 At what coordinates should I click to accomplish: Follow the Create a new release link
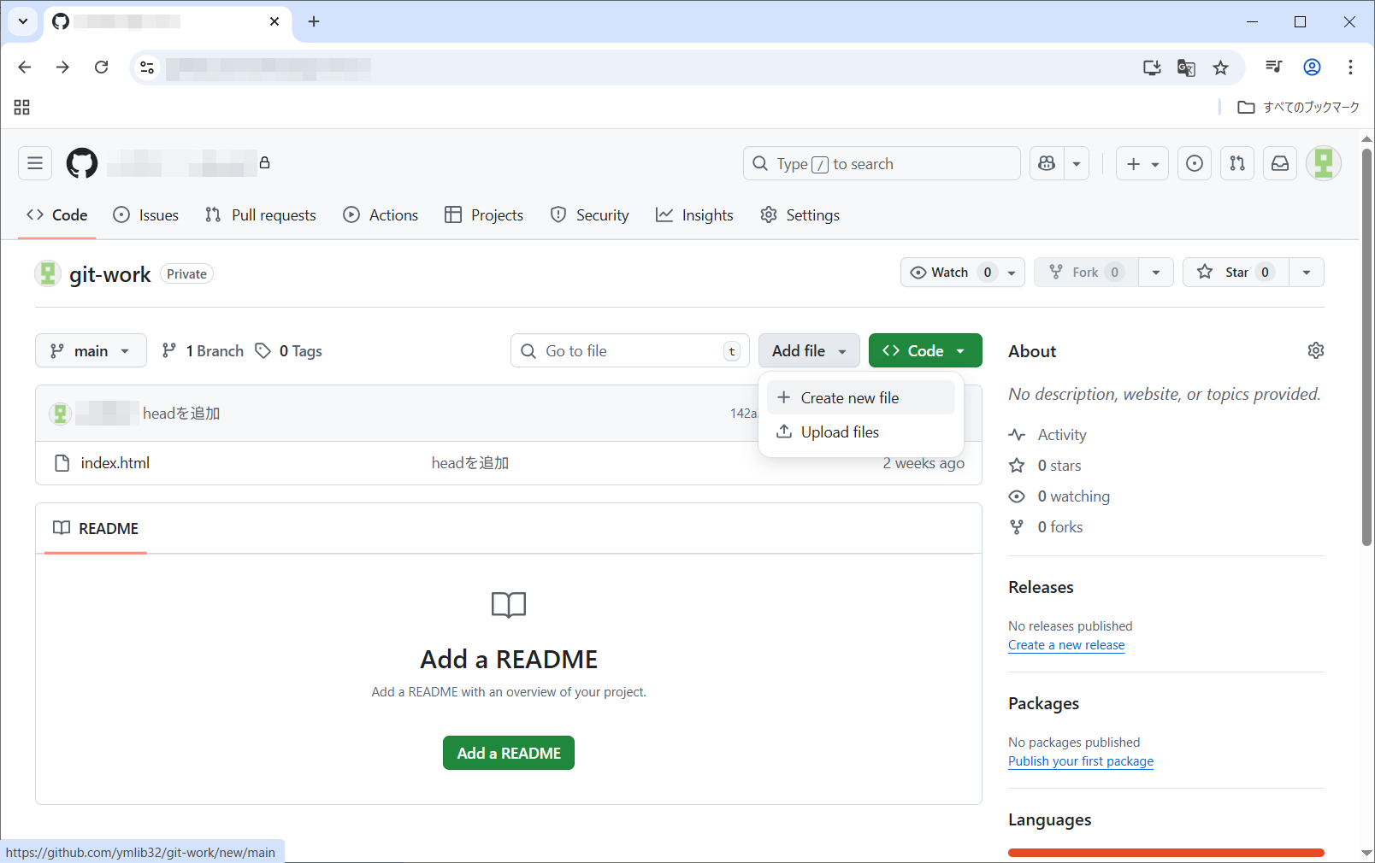[1065, 645]
